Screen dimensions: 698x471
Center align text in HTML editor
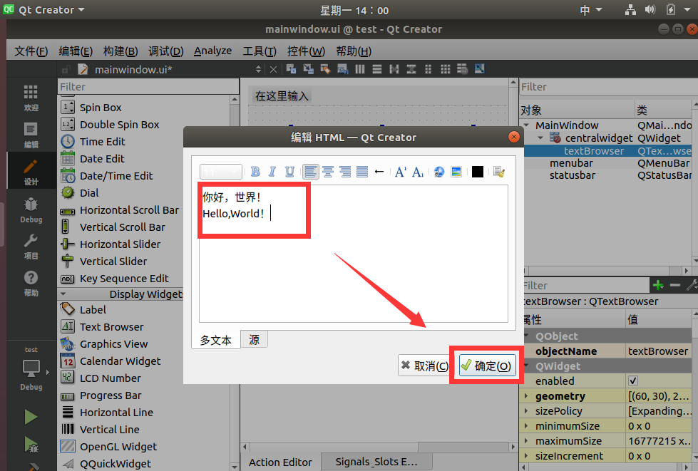[x=328, y=172]
